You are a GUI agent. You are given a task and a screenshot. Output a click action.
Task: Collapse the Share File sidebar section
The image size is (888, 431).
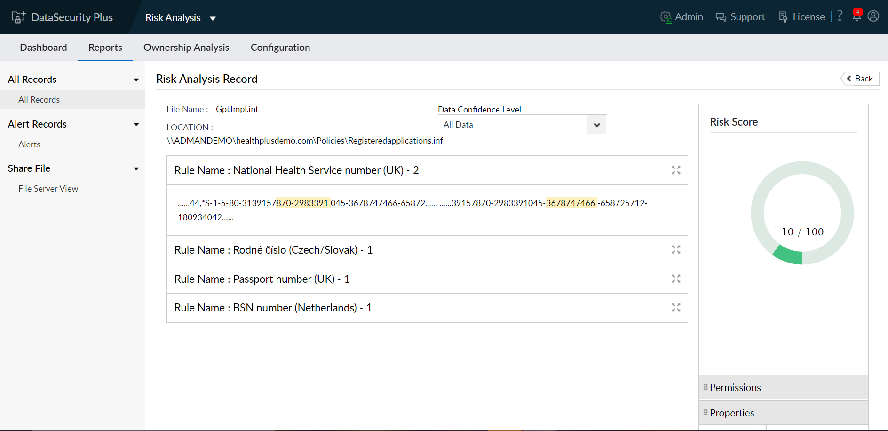(136, 168)
